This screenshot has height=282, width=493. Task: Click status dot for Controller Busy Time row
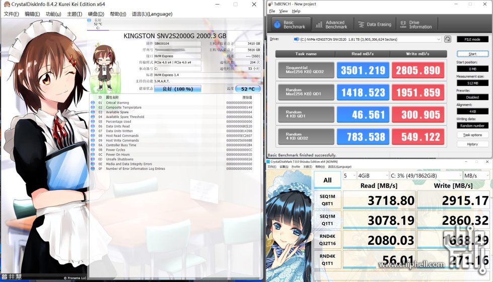(x=93, y=145)
